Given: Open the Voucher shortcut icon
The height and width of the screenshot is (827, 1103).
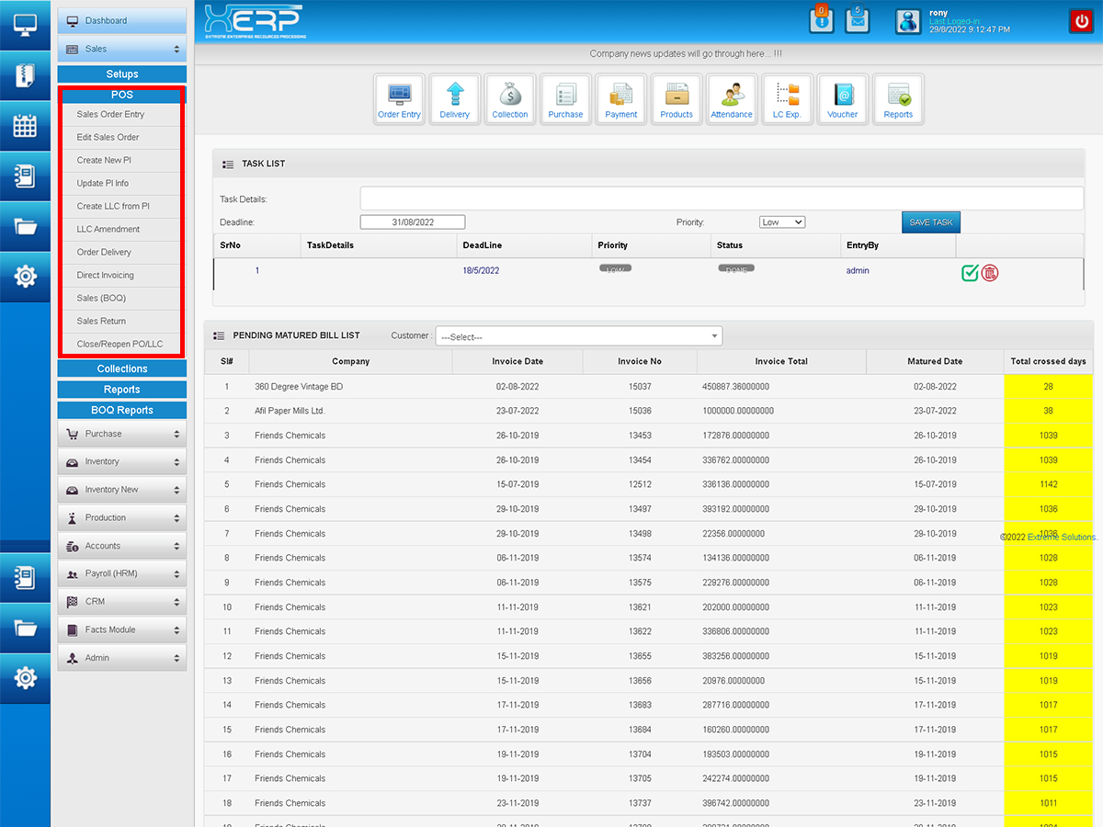Looking at the screenshot, I should 842,98.
